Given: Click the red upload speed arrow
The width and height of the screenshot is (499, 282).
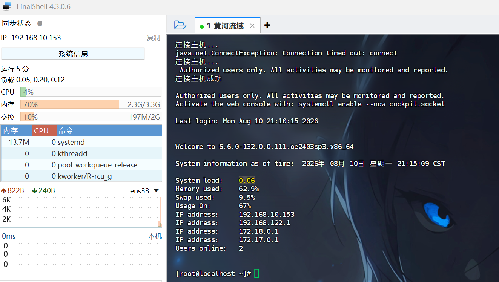Looking at the screenshot, I should (4, 191).
